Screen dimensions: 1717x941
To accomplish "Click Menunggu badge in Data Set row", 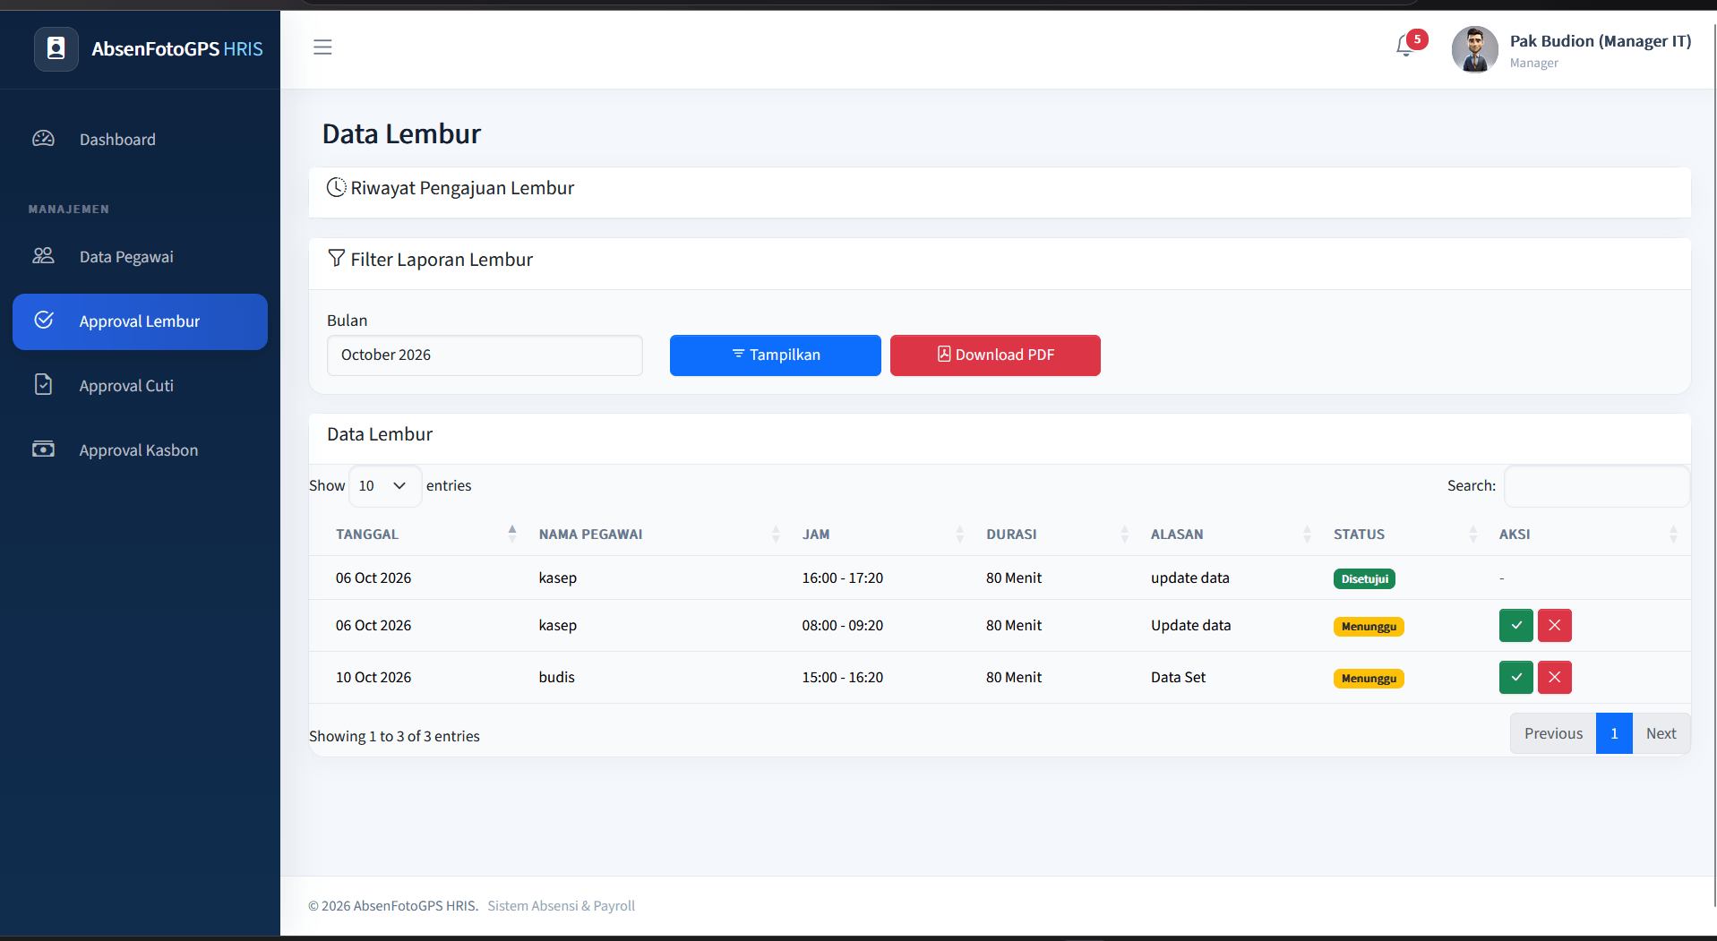I will pos(1369,679).
